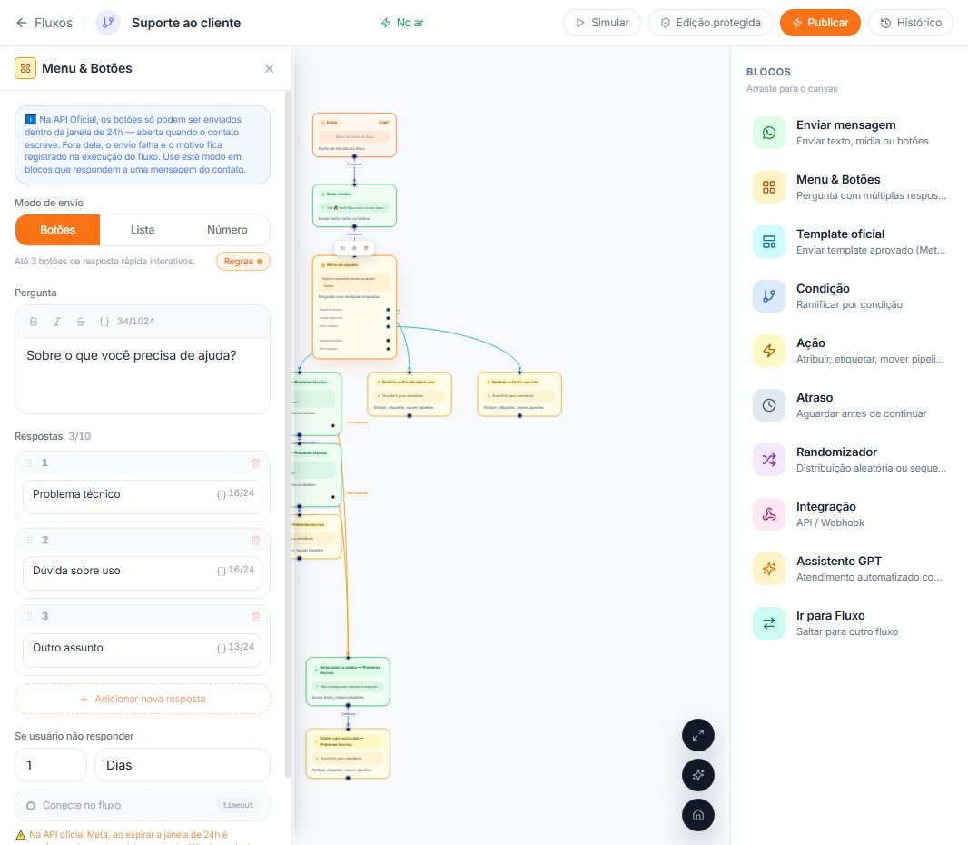Click the left panel vertical scrollbar
The image size is (968, 845).
point(288,433)
